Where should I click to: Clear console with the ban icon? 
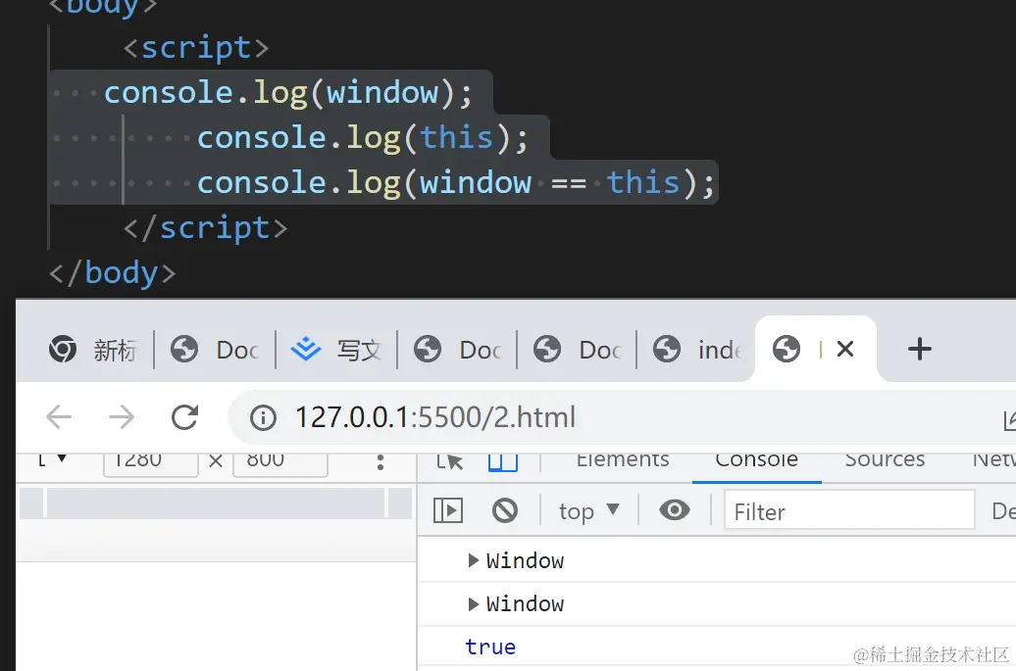[505, 510]
